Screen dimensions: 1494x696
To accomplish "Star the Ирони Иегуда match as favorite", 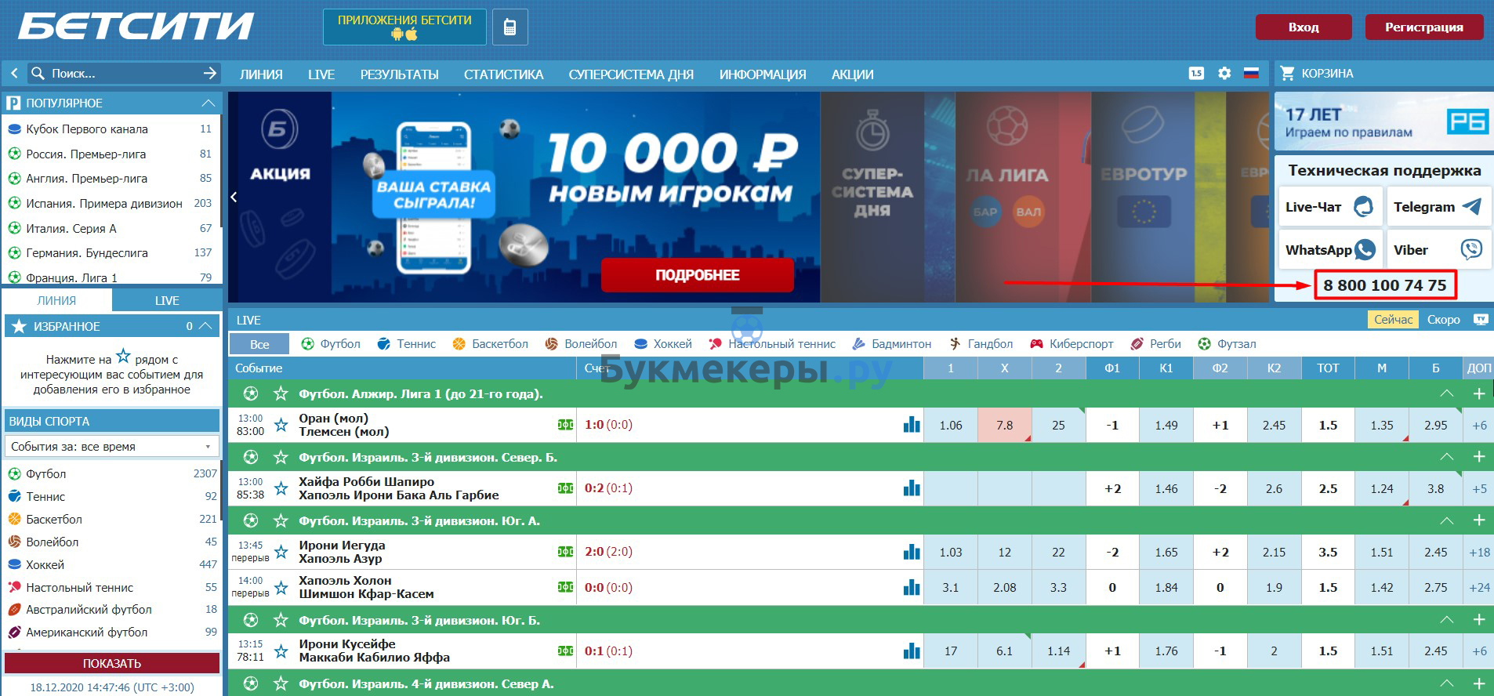I will pos(281,552).
